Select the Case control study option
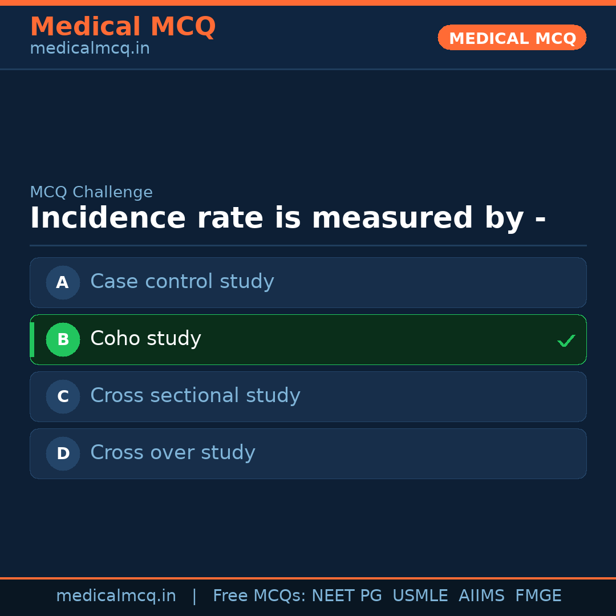 point(182,282)
